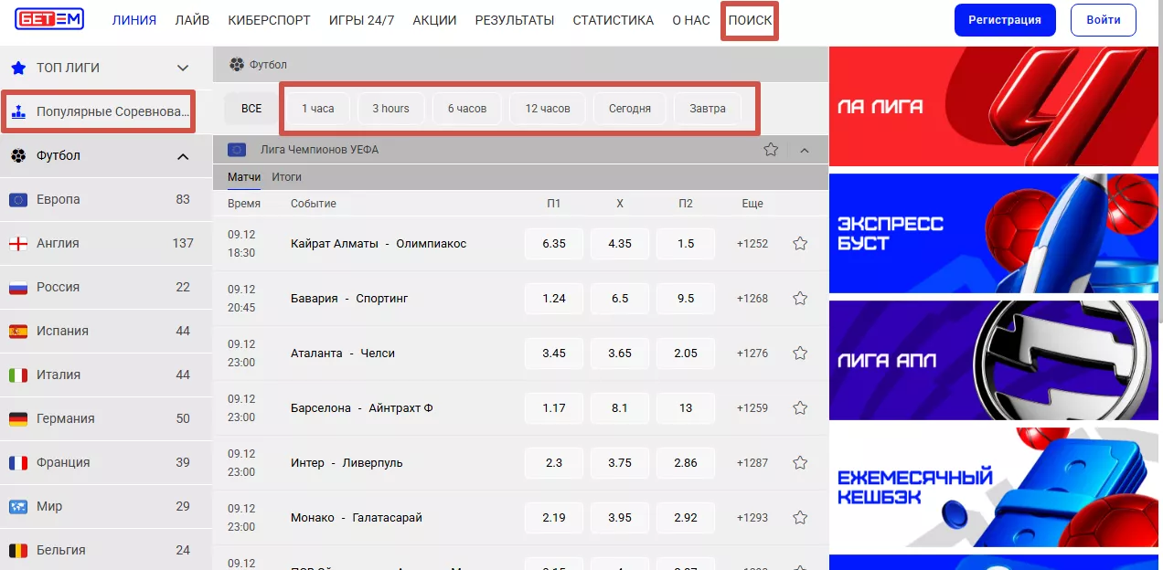The height and width of the screenshot is (570, 1163).
Task: Open +1268 extra markets for Бавария - Спортинг
Action: [x=751, y=298]
